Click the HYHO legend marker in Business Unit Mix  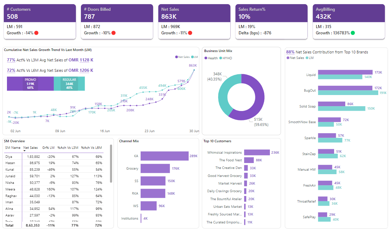(x=221, y=58)
